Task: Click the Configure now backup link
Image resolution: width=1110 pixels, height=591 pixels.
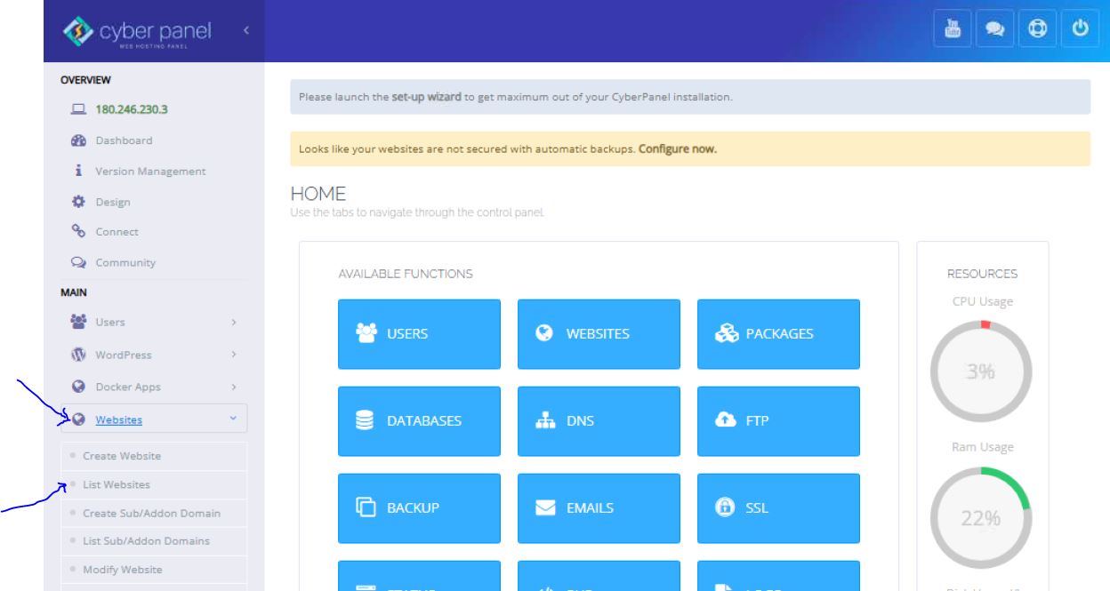Action: pyautogui.click(x=678, y=148)
